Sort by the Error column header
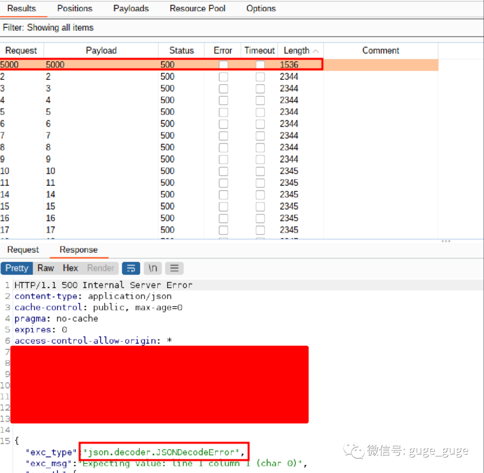This screenshot has width=484, height=473. [x=223, y=51]
